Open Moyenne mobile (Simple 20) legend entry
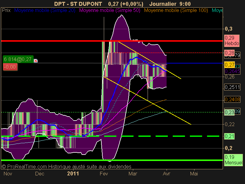This screenshot has height=184, width=245. 45,10
